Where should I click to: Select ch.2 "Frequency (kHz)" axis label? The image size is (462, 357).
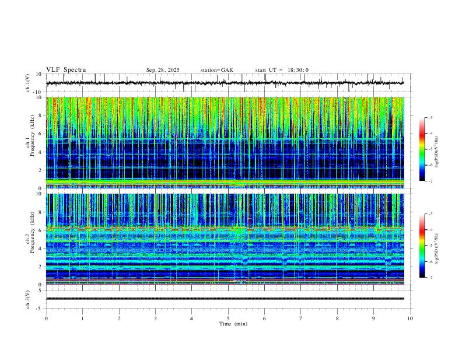coord(32,232)
